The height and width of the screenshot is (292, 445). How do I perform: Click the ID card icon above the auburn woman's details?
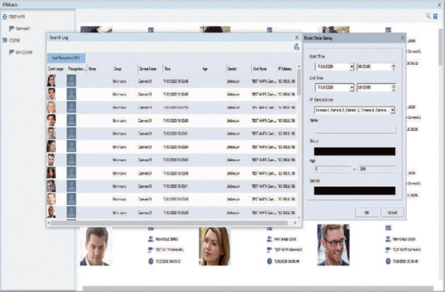point(269,228)
